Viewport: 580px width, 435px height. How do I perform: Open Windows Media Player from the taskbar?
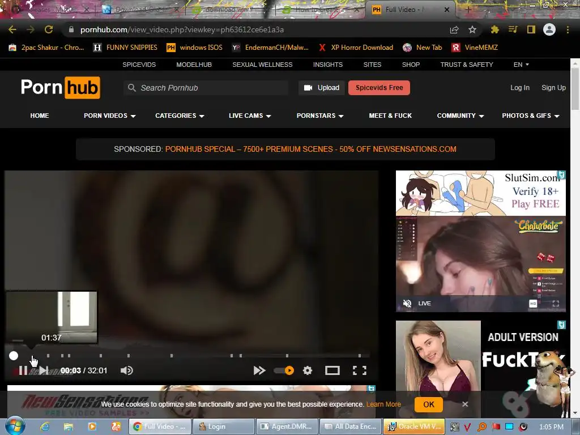pos(92,427)
